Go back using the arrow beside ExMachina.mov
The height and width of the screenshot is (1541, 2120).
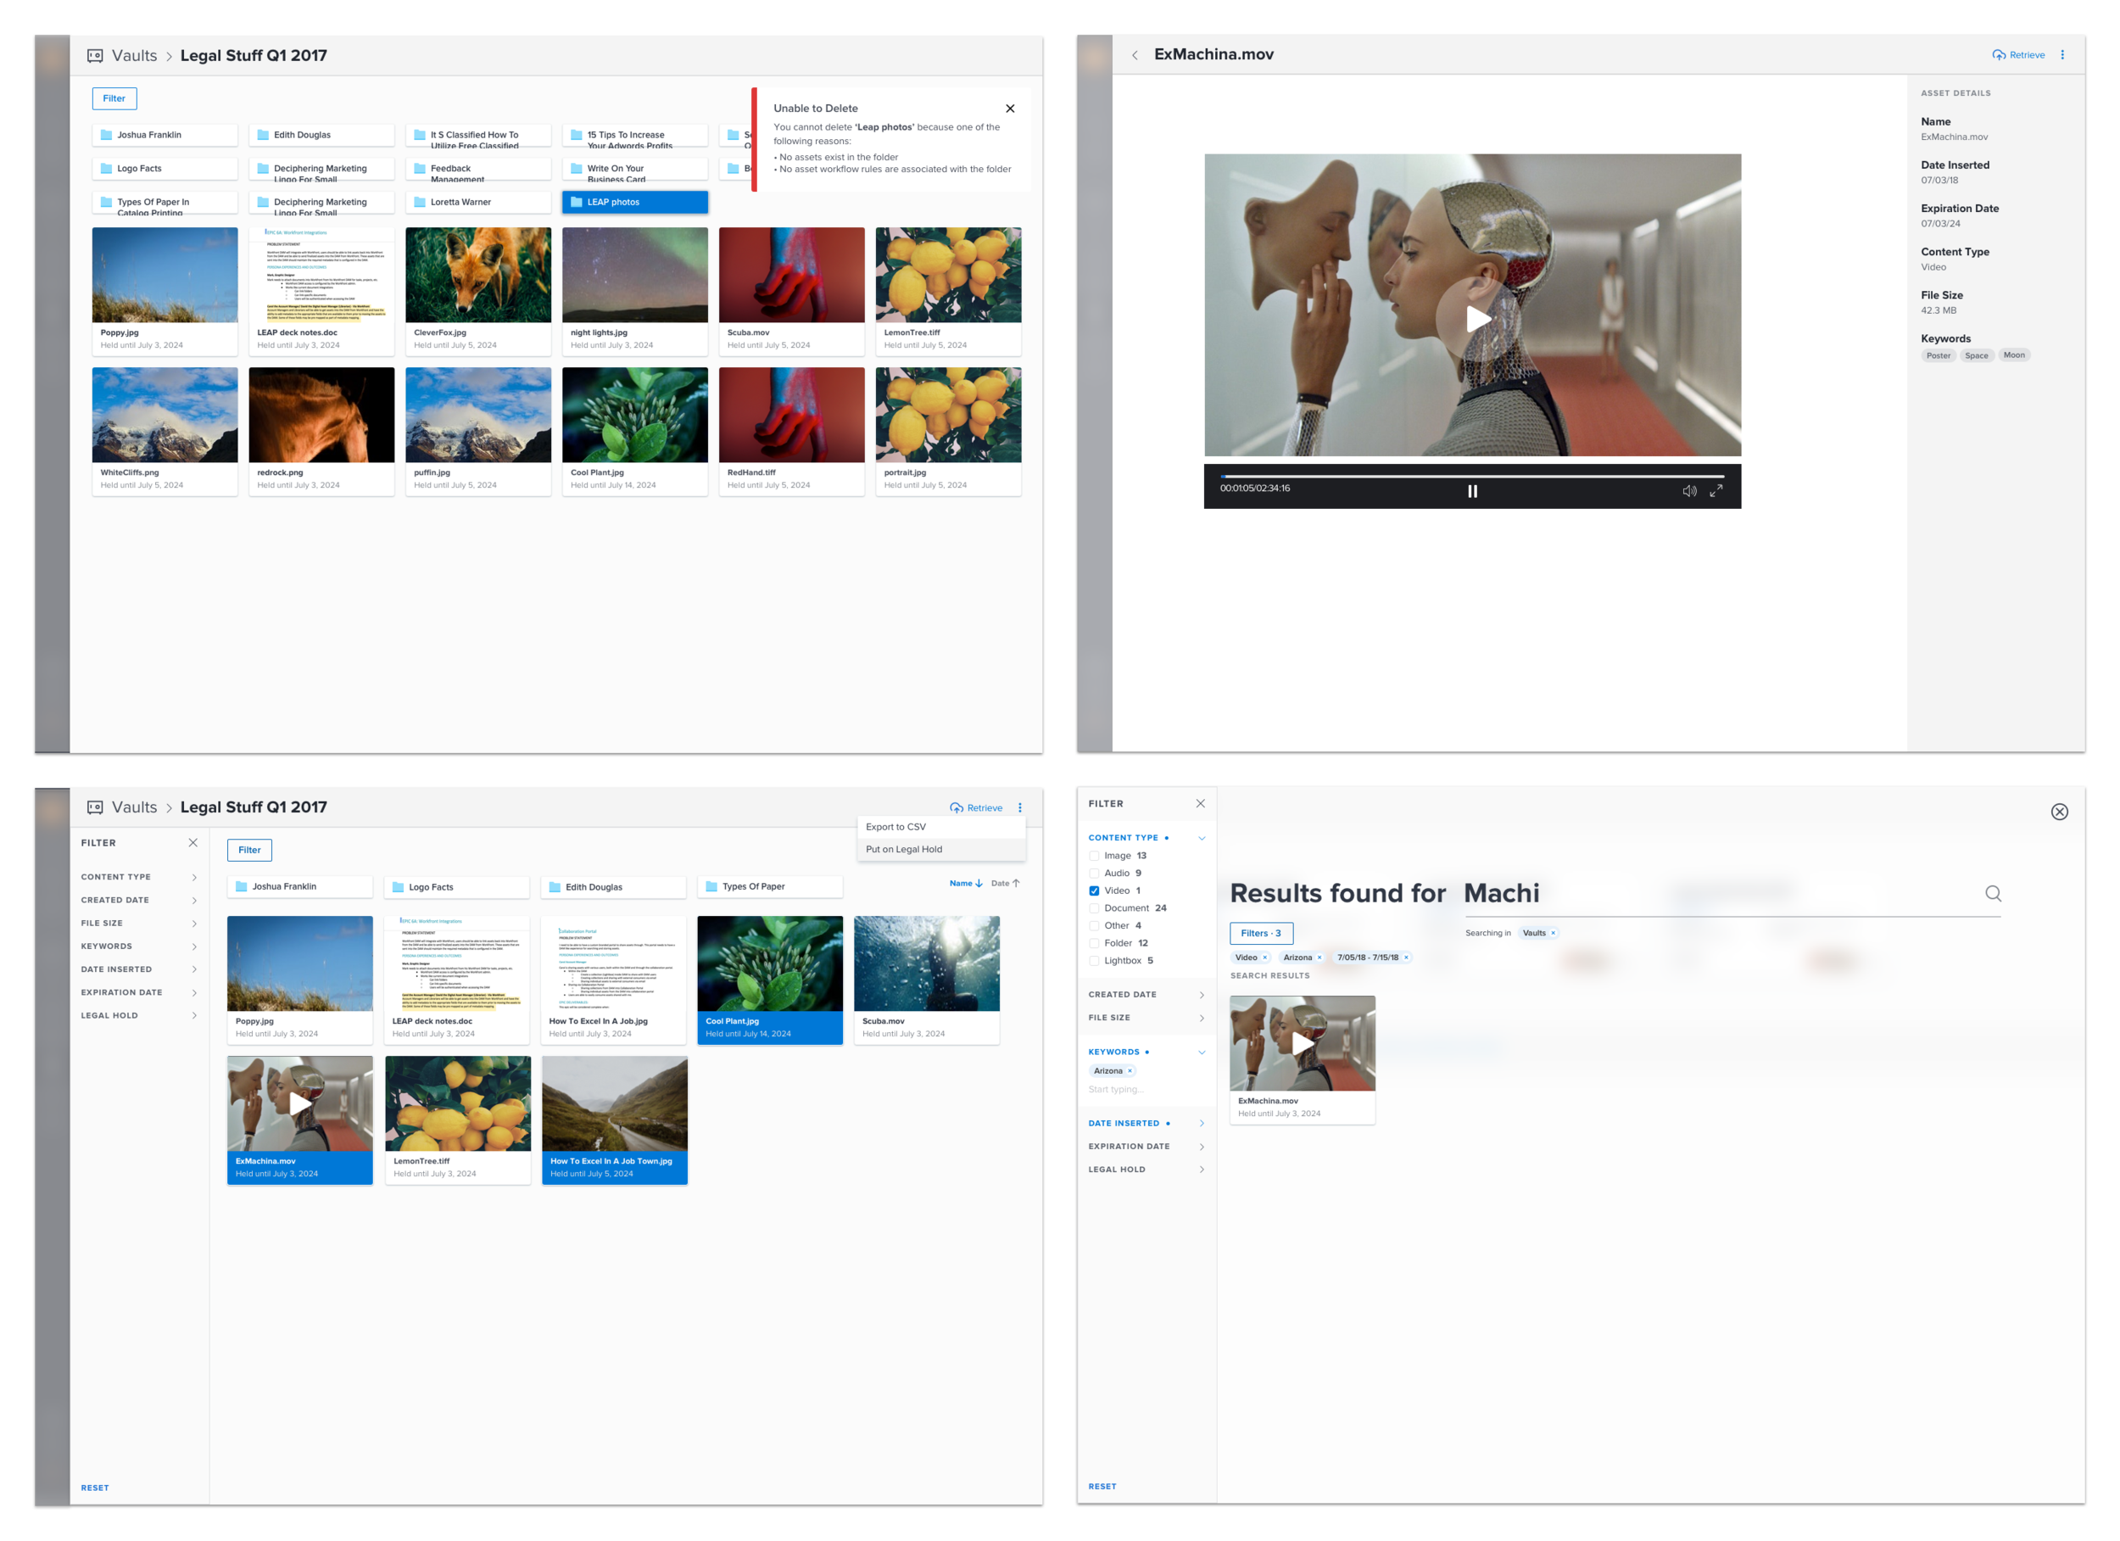coord(1135,55)
